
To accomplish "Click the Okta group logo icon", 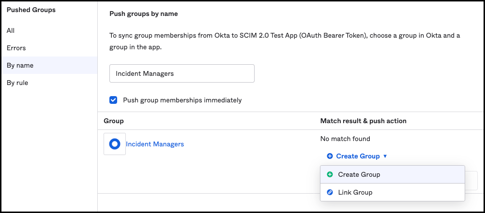I will [x=115, y=144].
